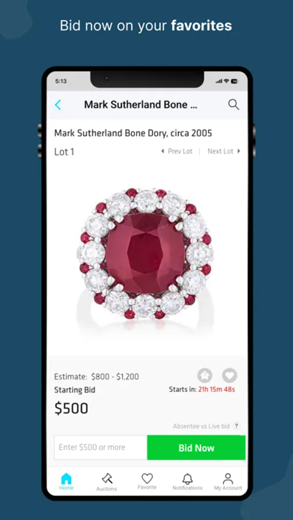Click the Absentee vs Live bid link
293x520 pixels.
coord(201,426)
